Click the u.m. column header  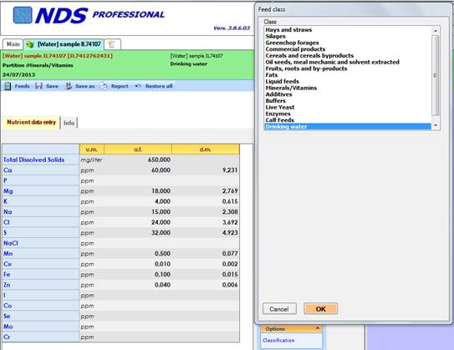92,150
